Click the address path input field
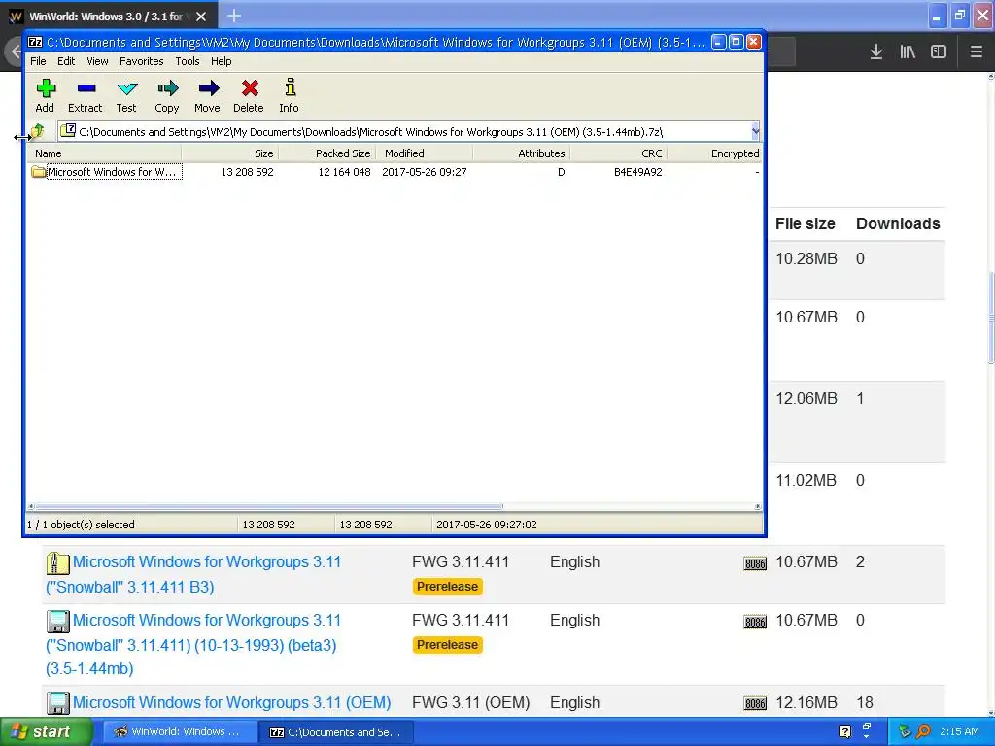The width and height of the screenshot is (995, 746). tap(403, 132)
